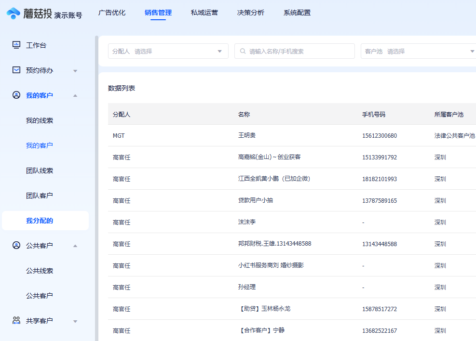Open the 决策分析 section
Image resolution: width=476 pixels, height=341 pixels.
[x=250, y=13]
